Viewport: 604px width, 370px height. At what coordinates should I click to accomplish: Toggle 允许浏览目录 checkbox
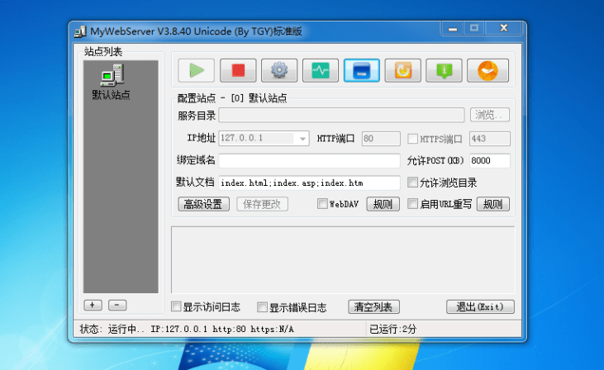point(412,183)
